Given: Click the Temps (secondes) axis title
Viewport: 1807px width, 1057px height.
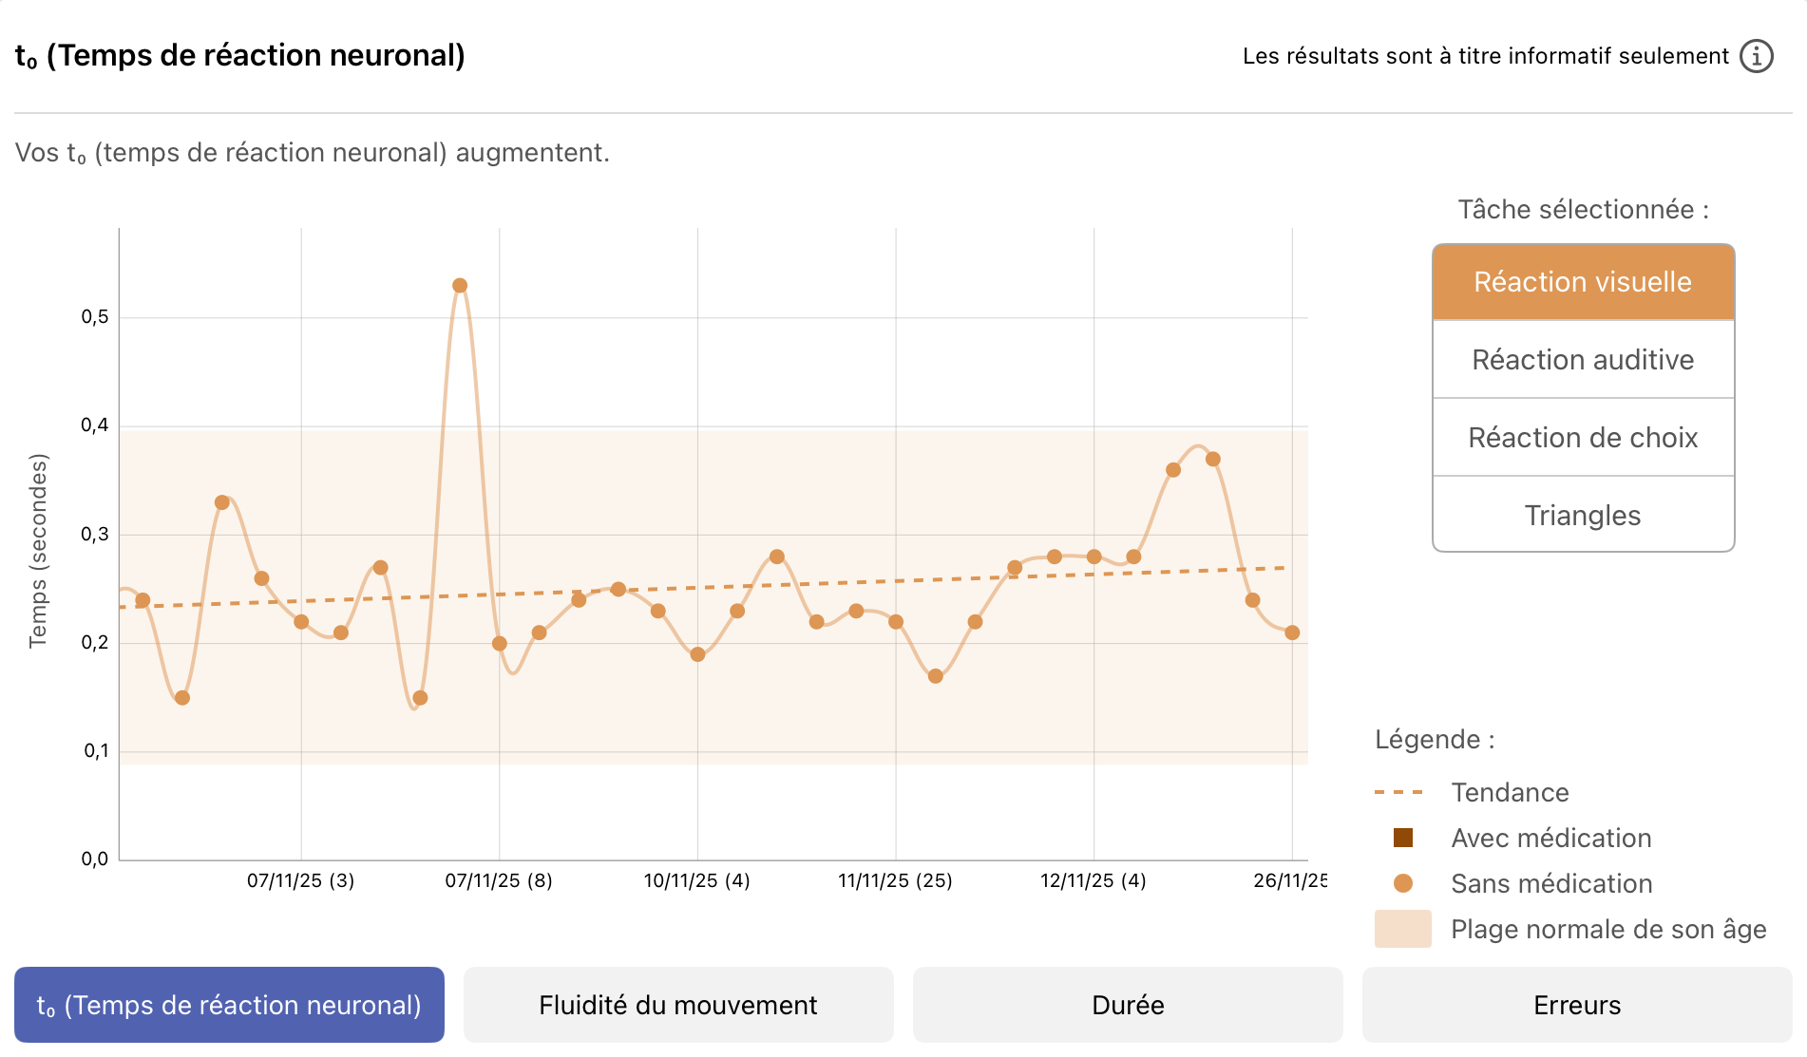Looking at the screenshot, I should click(x=38, y=551).
